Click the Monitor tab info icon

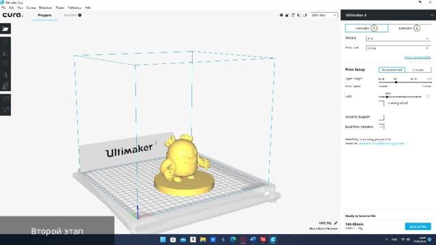click(x=80, y=15)
